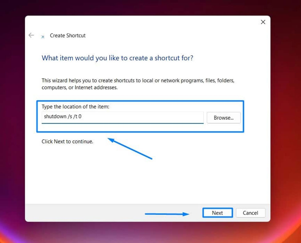Close the Create Shortcut dialog
Viewport: 301px width, 243px height.
click(x=263, y=22)
